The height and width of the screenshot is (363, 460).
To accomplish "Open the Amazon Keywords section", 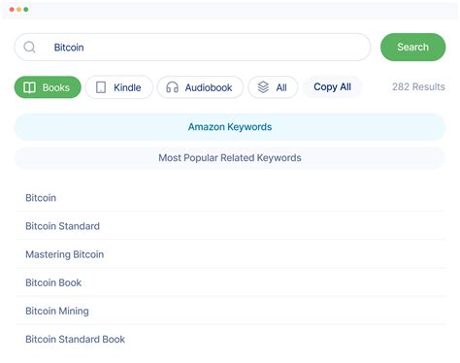I will click(230, 127).
